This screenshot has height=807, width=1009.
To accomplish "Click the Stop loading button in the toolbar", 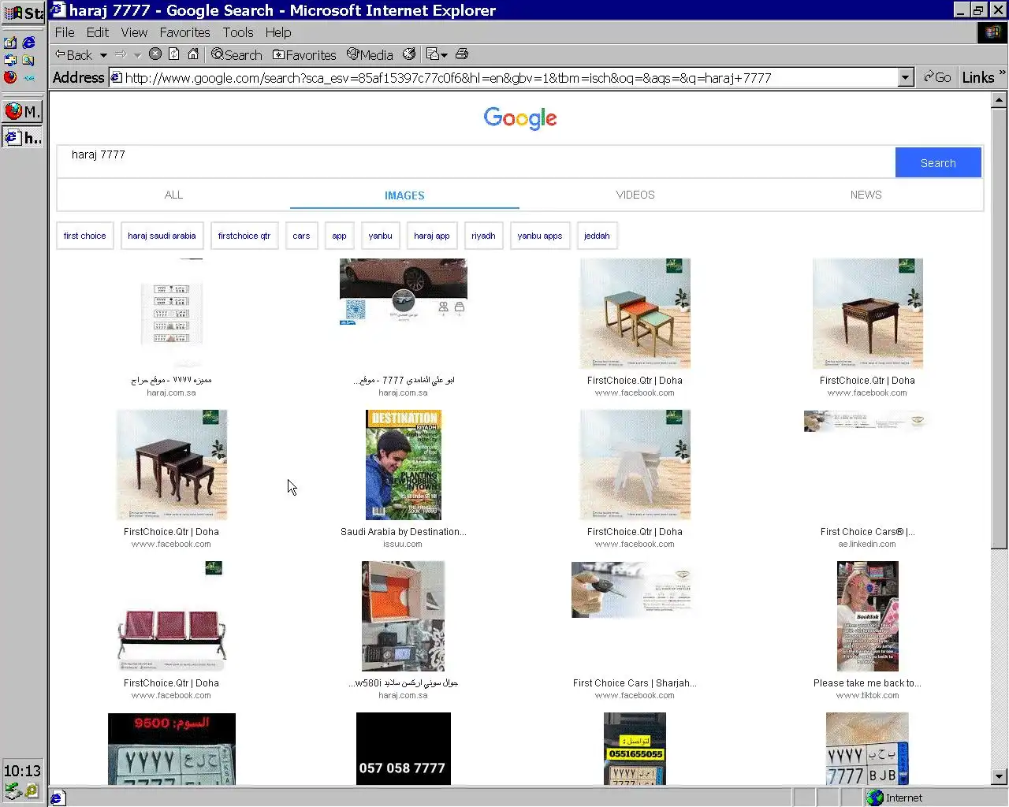I will pos(155,54).
